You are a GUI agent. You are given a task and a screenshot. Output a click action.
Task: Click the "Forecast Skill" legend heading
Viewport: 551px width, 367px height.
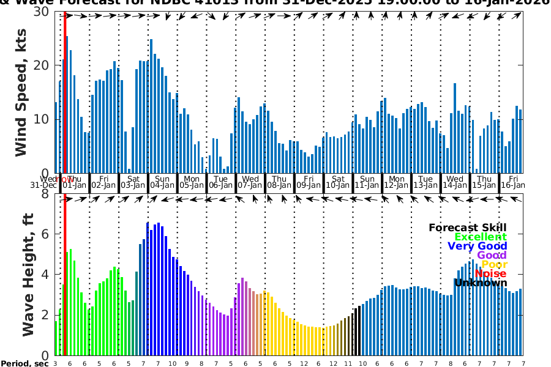point(468,228)
